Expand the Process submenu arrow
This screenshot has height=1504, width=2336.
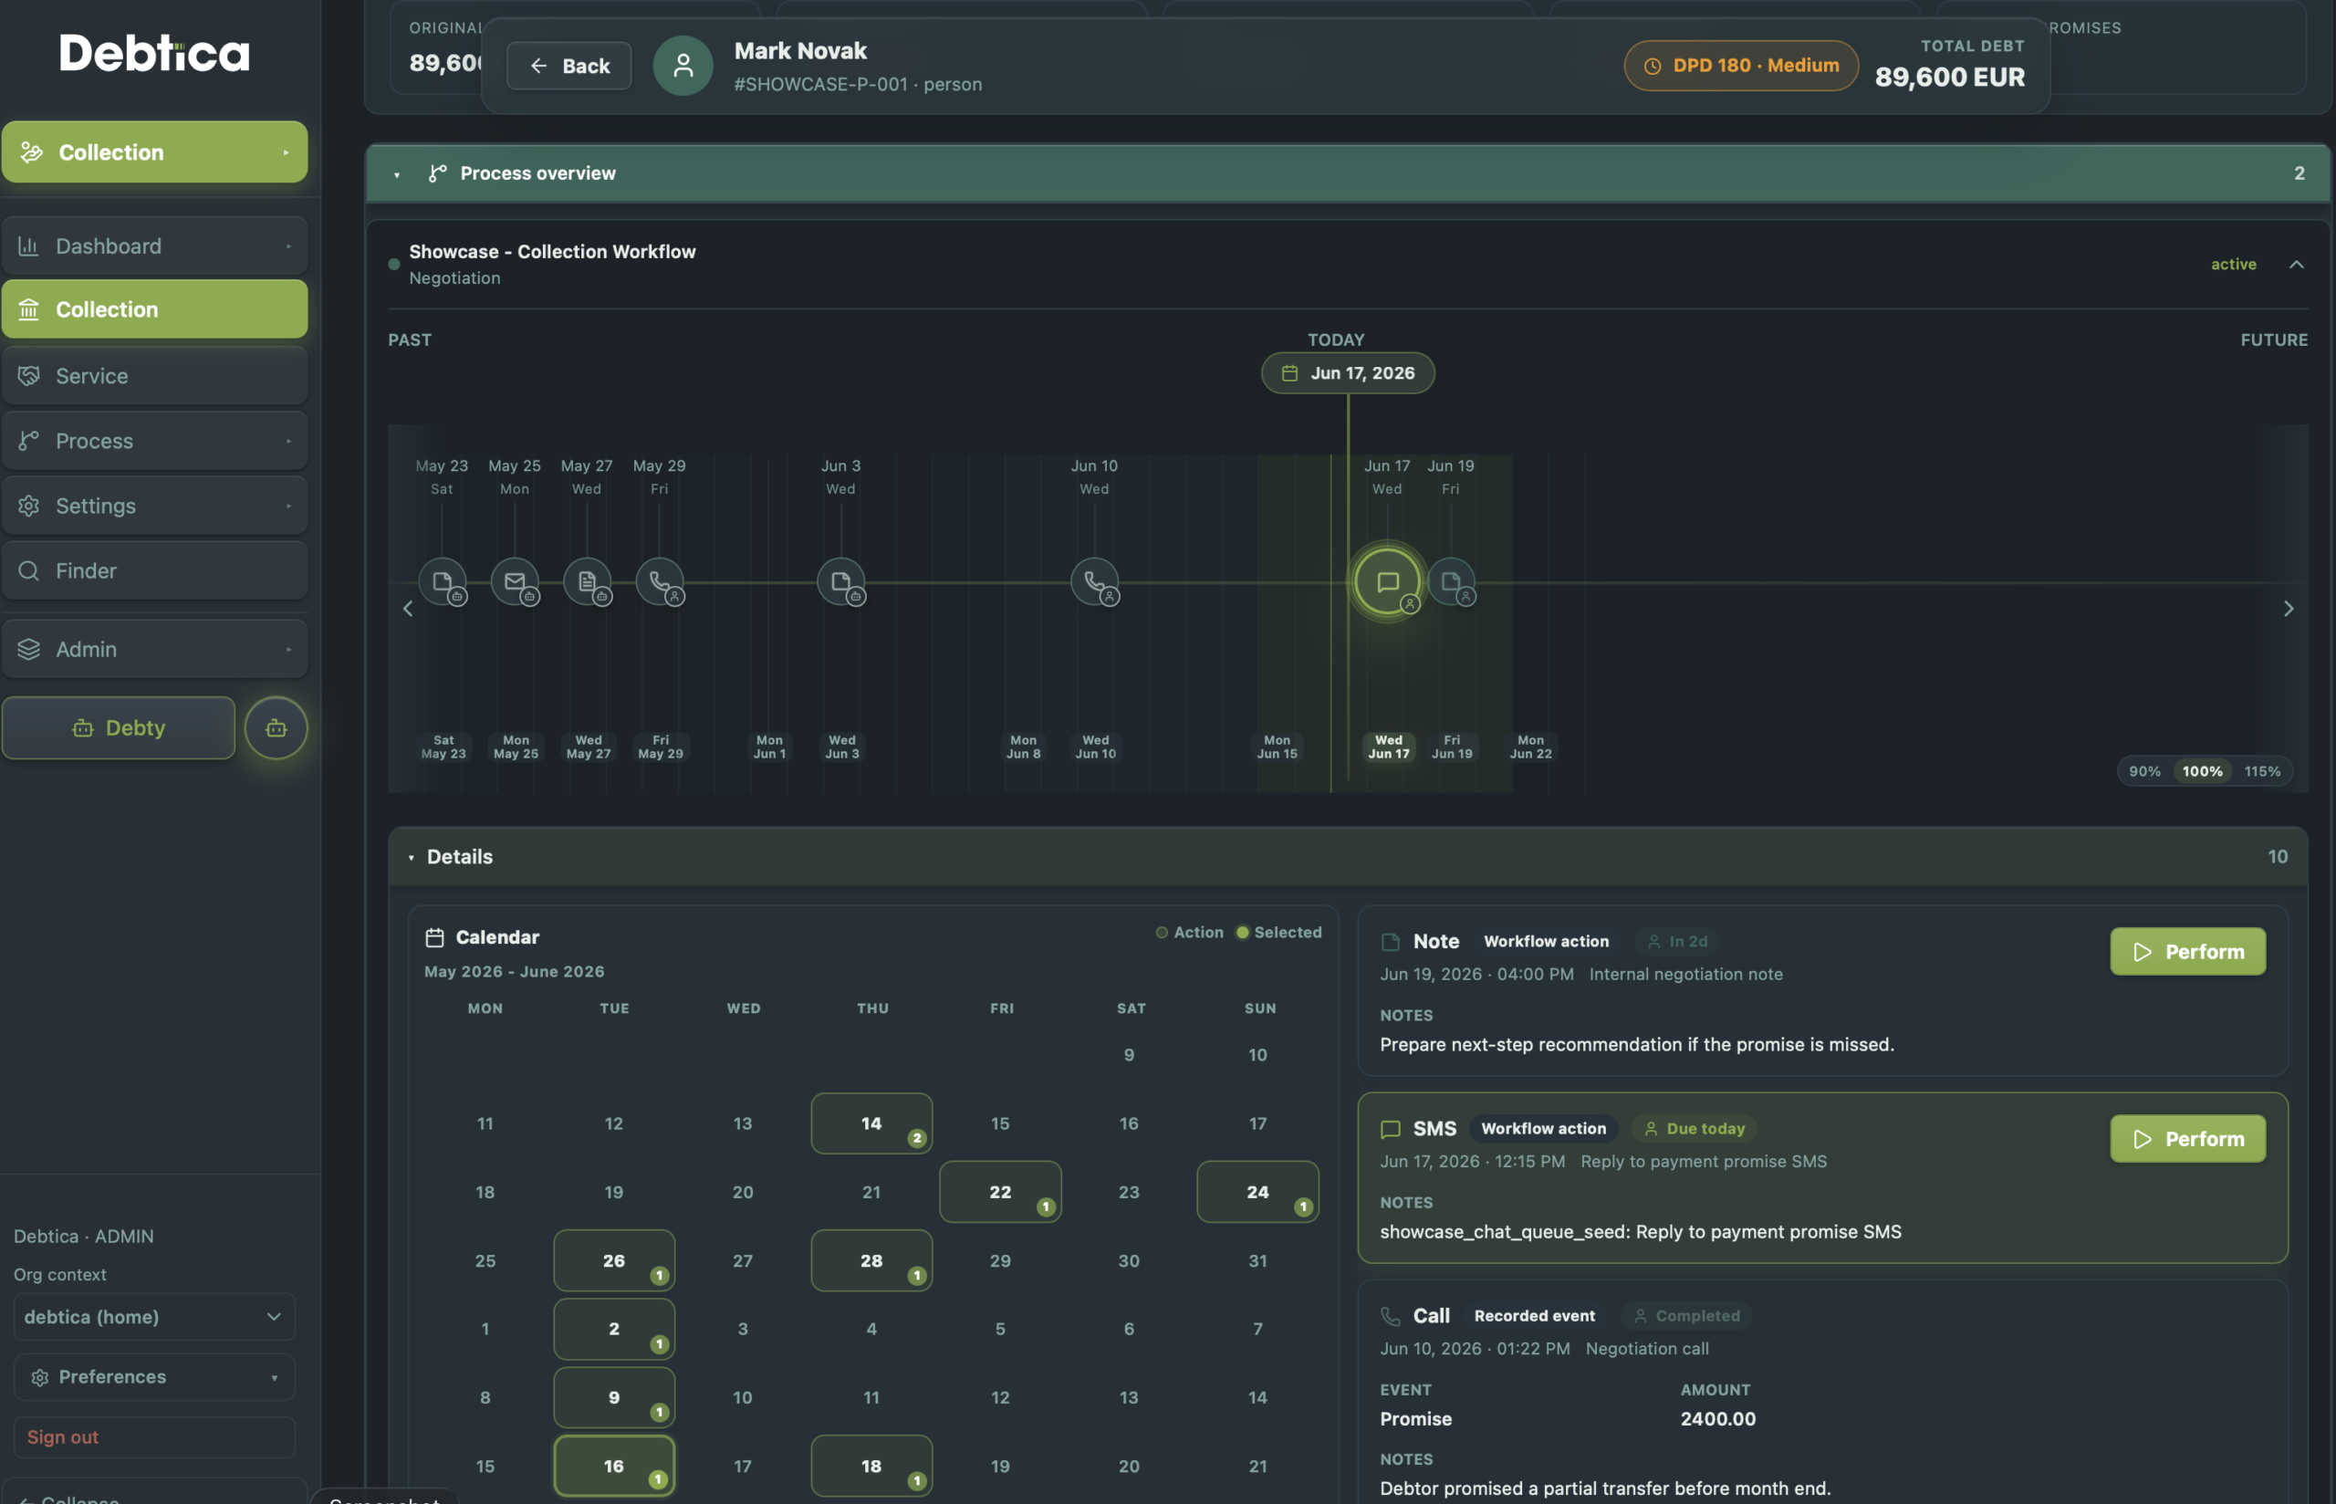click(289, 442)
